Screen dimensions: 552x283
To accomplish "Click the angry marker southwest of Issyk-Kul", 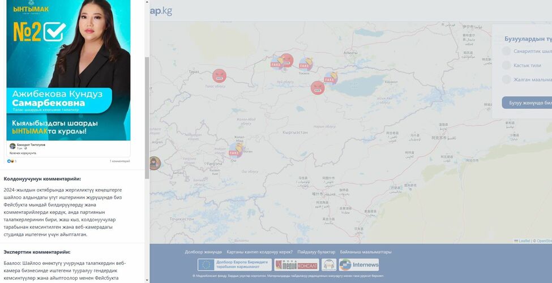I will point(318,88).
